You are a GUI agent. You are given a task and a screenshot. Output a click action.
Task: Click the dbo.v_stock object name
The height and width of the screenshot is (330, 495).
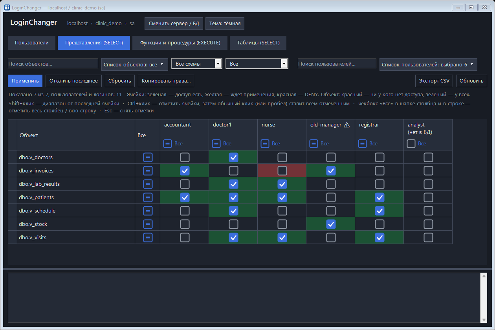pos(33,224)
